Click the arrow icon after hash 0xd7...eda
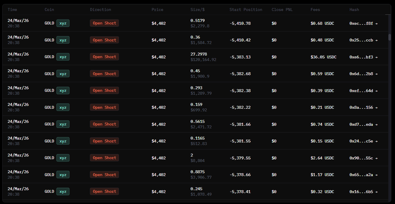Viewport: 395px width, 204px height. point(376,125)
